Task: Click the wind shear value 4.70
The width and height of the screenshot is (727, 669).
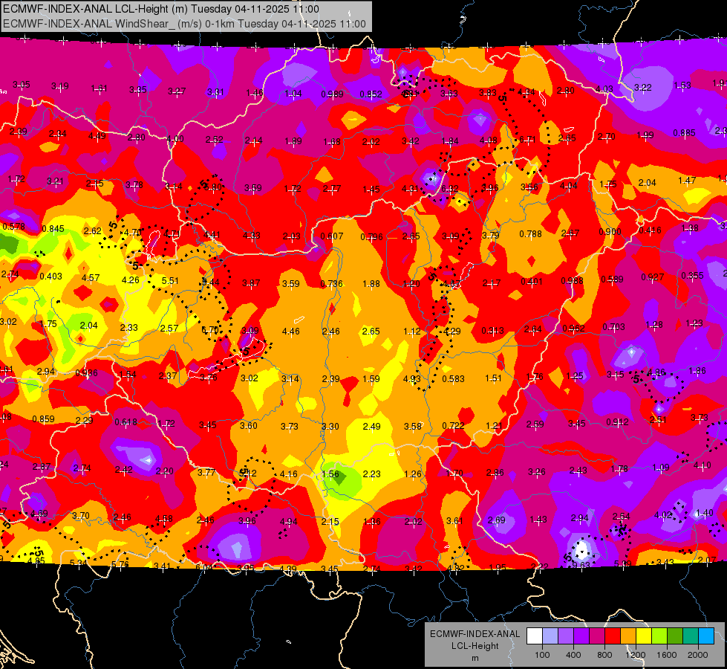Action: 133,233
